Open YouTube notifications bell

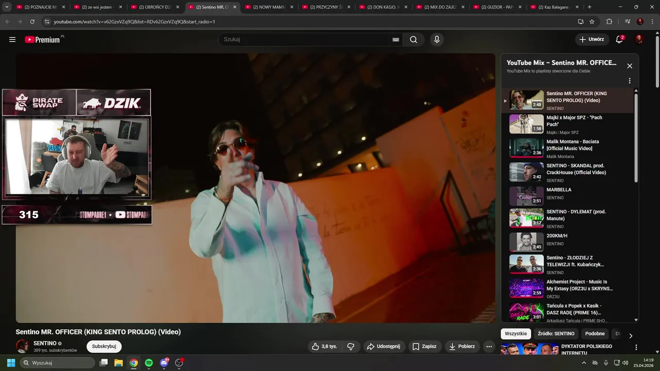pyautogui.click(x=619, y=40)
